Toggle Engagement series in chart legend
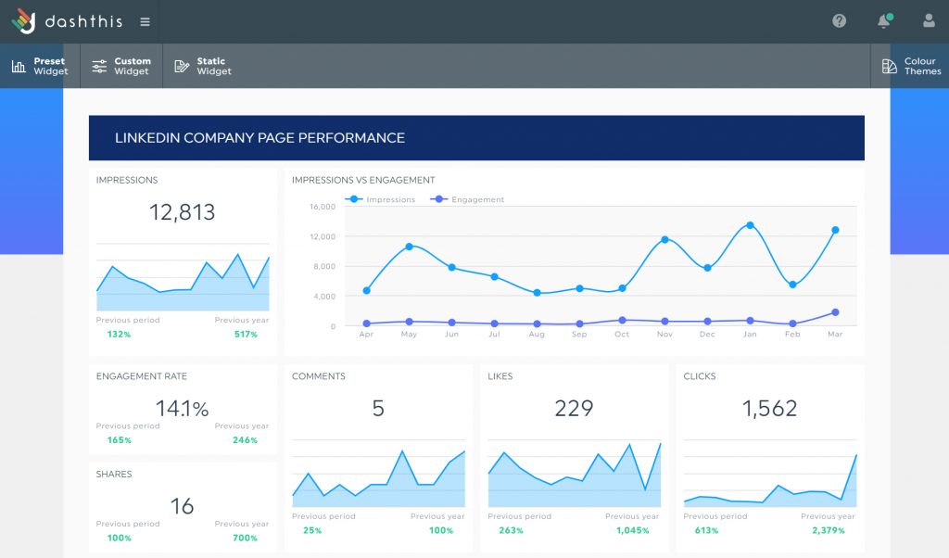Image resolution: width=949 pixels, height=558 pixels. pos(467,199)
